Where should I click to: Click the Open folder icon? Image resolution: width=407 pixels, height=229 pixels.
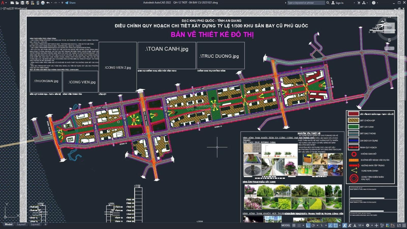[17, 3]
